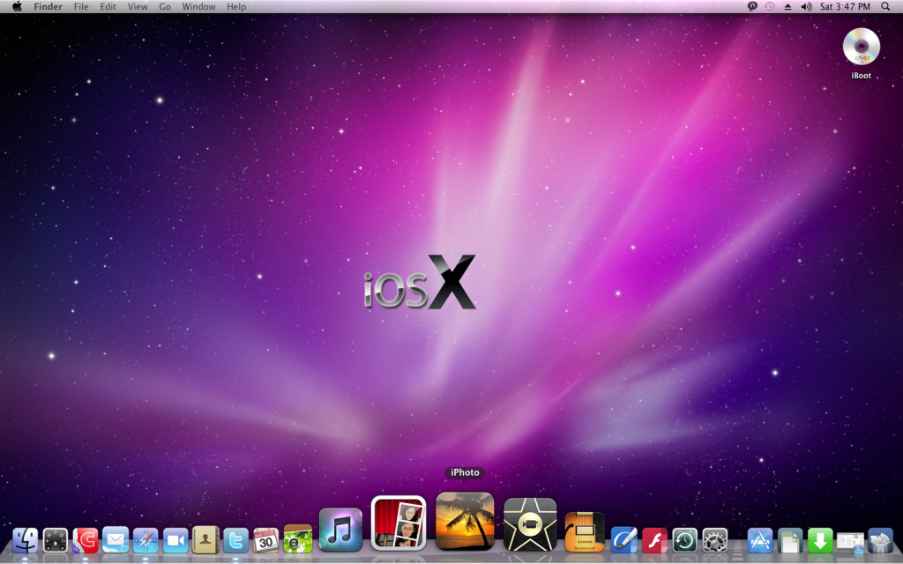Launch the App Store from Dock
This screenshot has width=903, height=564.
tap(759, 541)
